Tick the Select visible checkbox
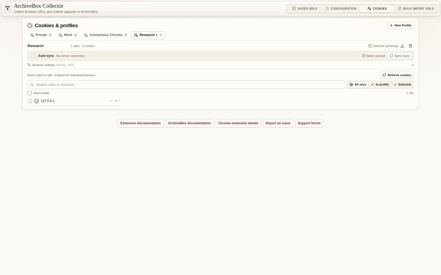This screenshot has width=441, height=275. pyautogui.click(x=30, y=93)
